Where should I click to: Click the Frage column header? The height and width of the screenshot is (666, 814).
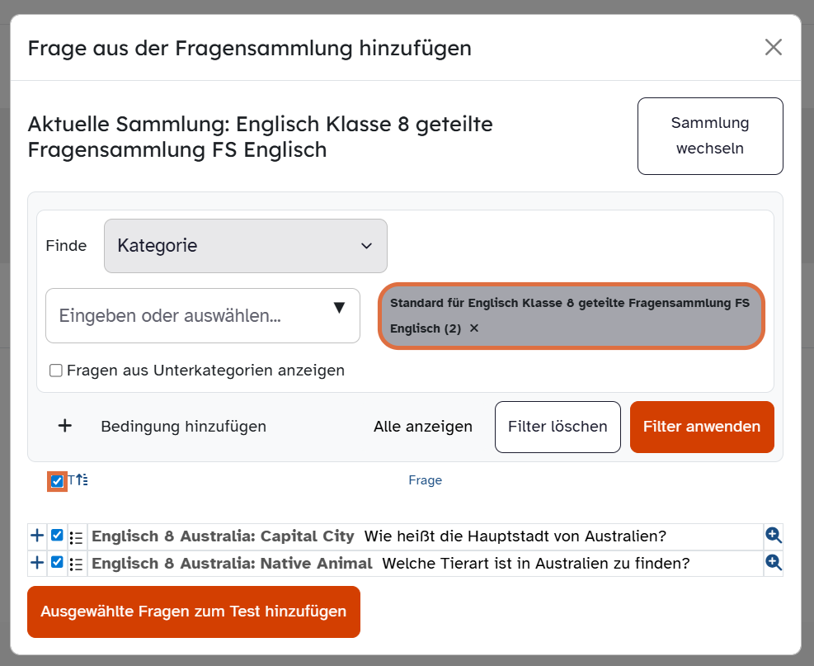[x=425, y=480]
